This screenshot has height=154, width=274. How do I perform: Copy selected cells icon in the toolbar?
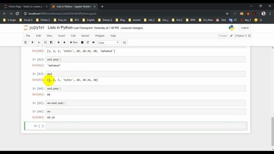coord(45,42)
